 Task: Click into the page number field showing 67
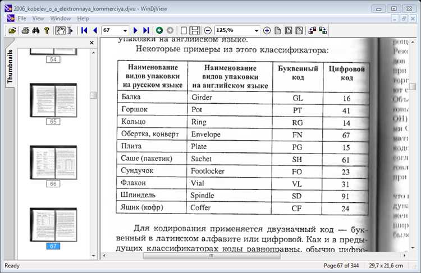tap(112, 31)
